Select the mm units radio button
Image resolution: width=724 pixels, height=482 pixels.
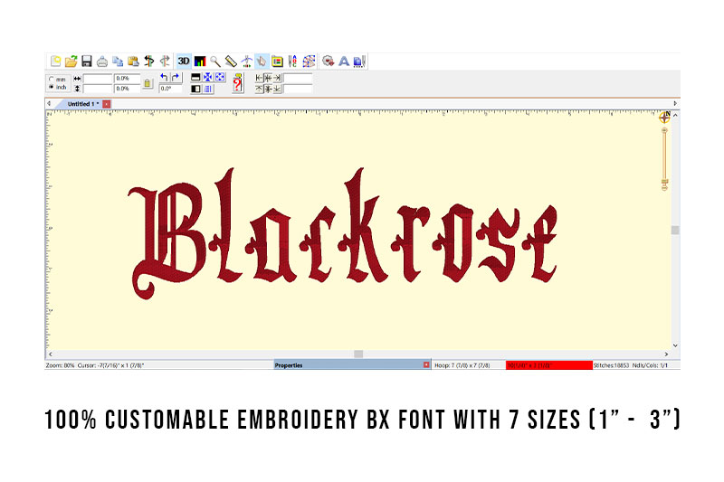pyautogui.click(x=52, y=79)
